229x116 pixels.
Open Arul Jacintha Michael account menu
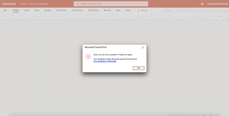pyautogui.click(x=218, y=4)
